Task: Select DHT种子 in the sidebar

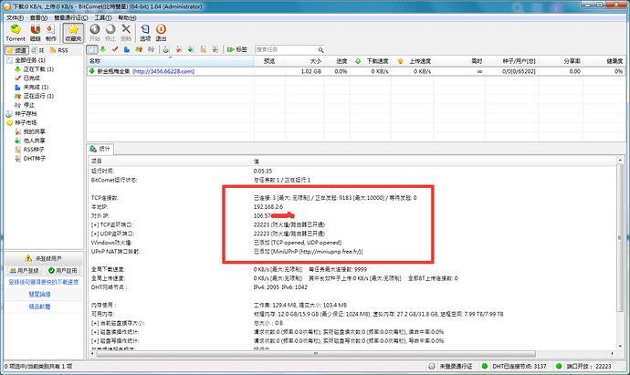Action: pos(35,159)
